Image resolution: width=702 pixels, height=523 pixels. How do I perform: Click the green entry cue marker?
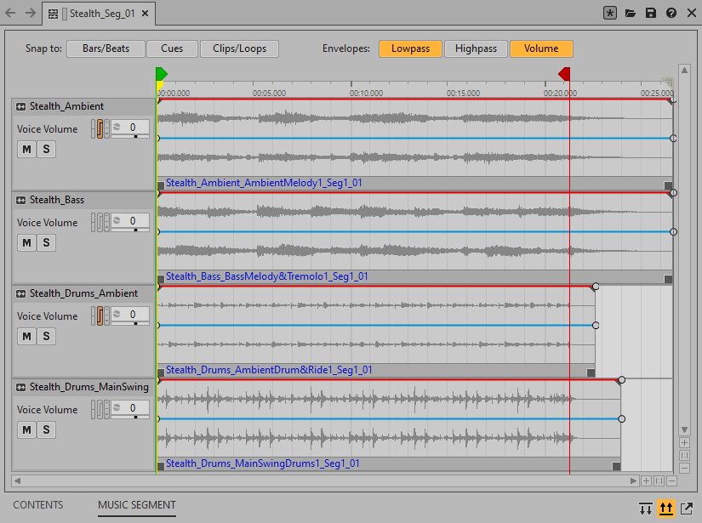coord(161,75)
